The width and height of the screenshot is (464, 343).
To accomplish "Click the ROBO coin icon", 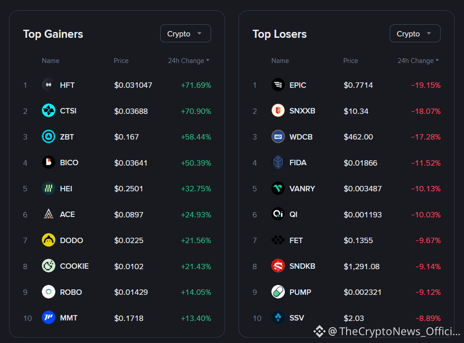I will [49, 292].
